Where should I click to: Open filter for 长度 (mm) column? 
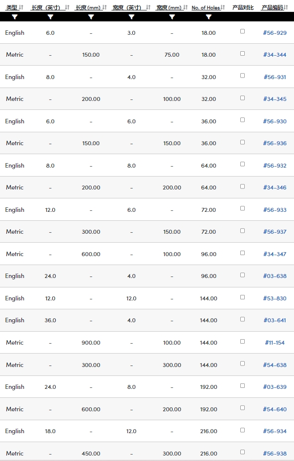(x=91, y=17)
